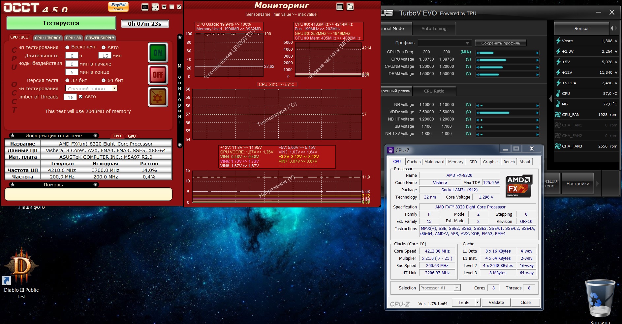The width and height of the screenshot is (622, 324).
Task: Open the SPD tab in CPU-Z
Action: [x=473, y=162]
